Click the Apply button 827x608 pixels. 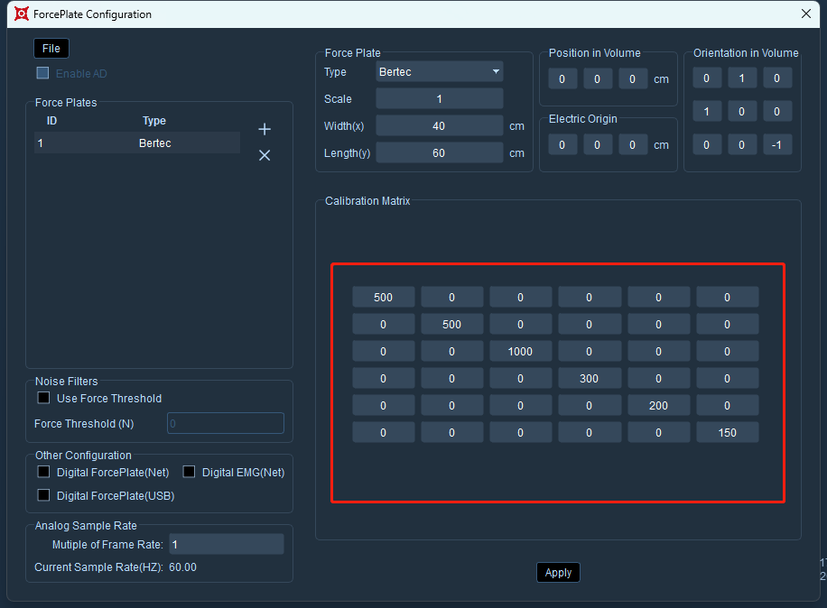point(558,573)
